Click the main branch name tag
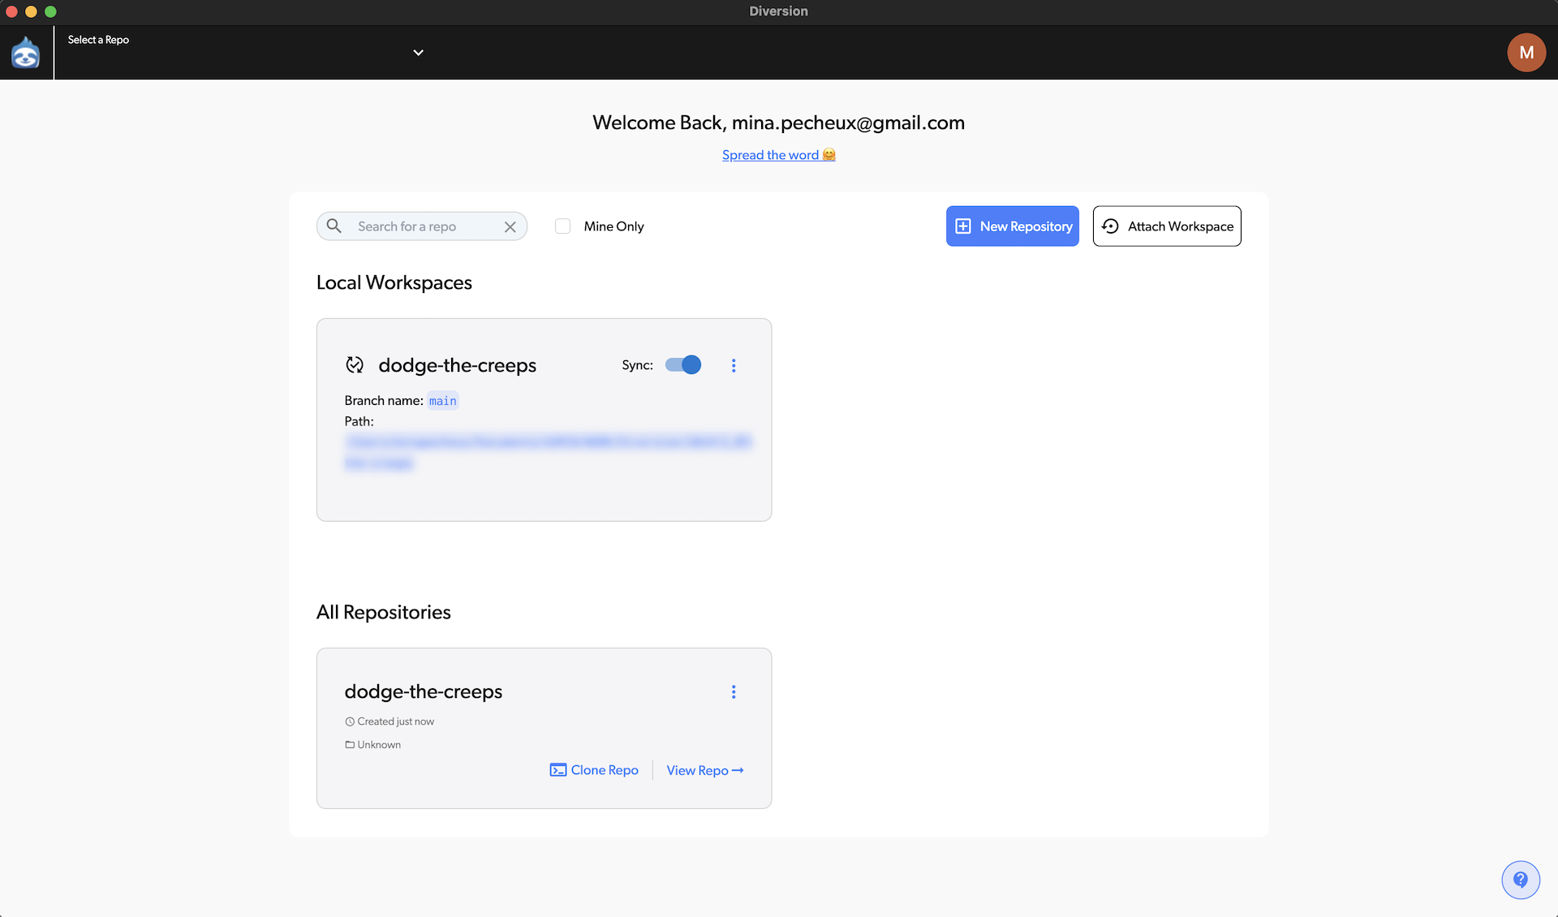 point(443,401)
